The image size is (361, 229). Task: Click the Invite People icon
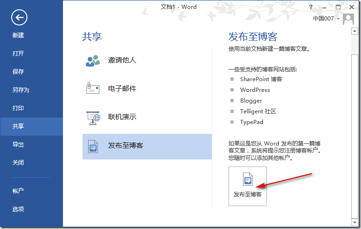[92, 61]
